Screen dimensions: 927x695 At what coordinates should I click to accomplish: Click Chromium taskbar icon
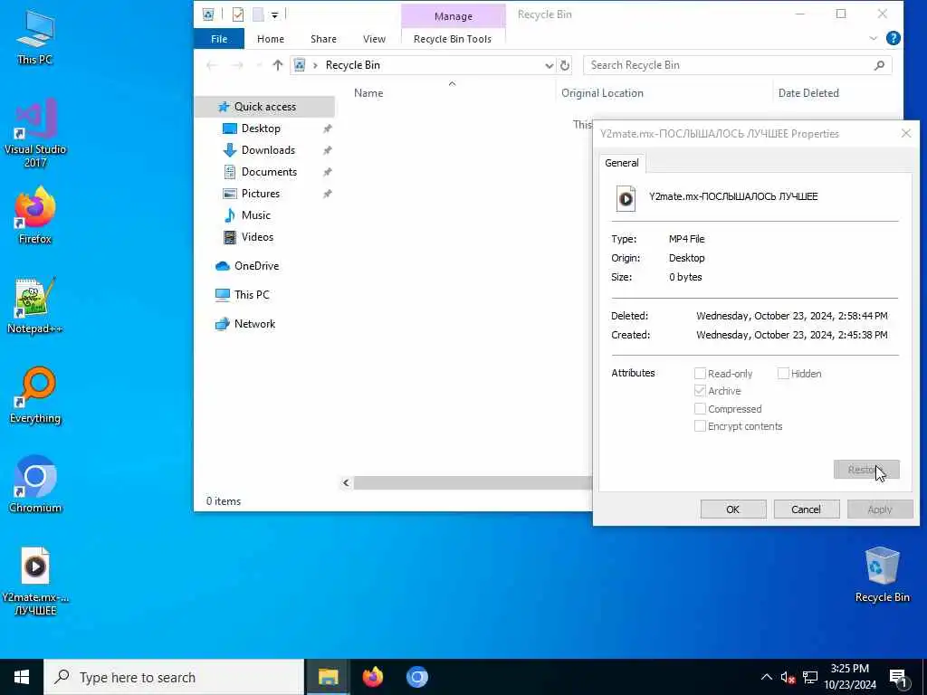click(x=416, y=677)
